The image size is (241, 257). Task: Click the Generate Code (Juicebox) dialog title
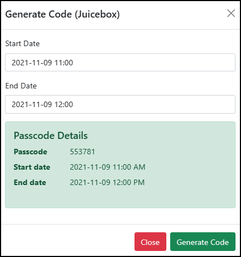pos(63,14)
